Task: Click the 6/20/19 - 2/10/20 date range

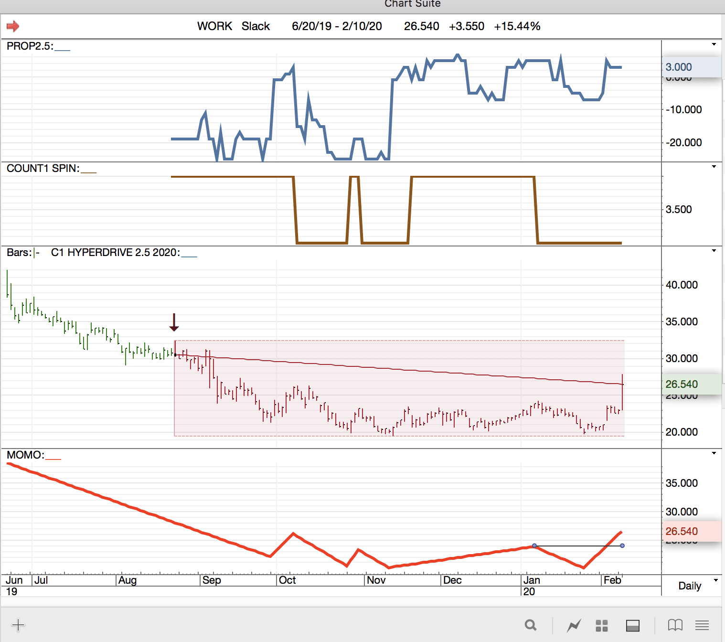Action: click(x=337, y=26)
